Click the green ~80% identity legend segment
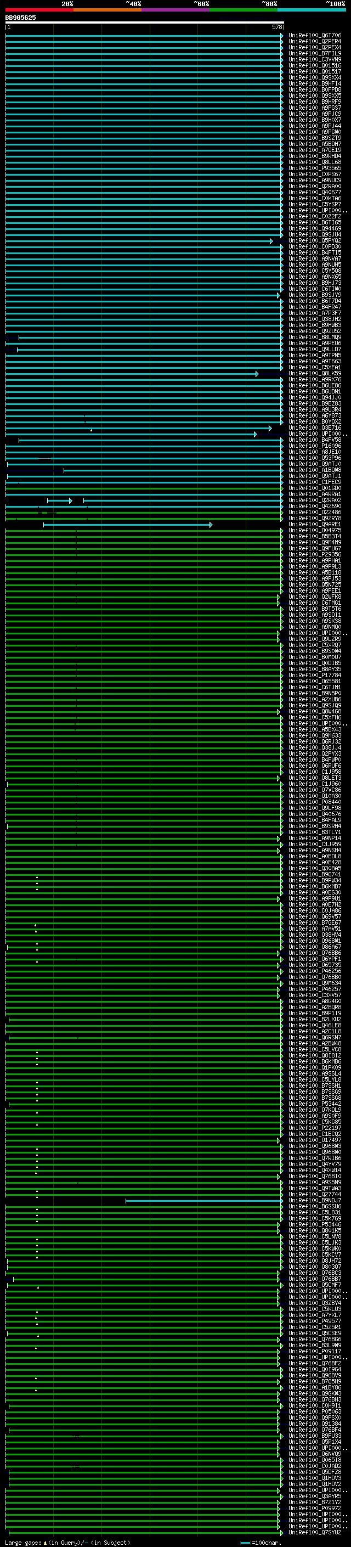 244,10
